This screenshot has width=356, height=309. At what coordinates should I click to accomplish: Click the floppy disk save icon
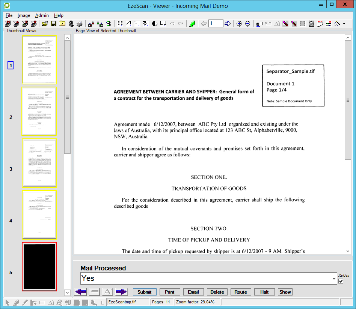[53, 24]
